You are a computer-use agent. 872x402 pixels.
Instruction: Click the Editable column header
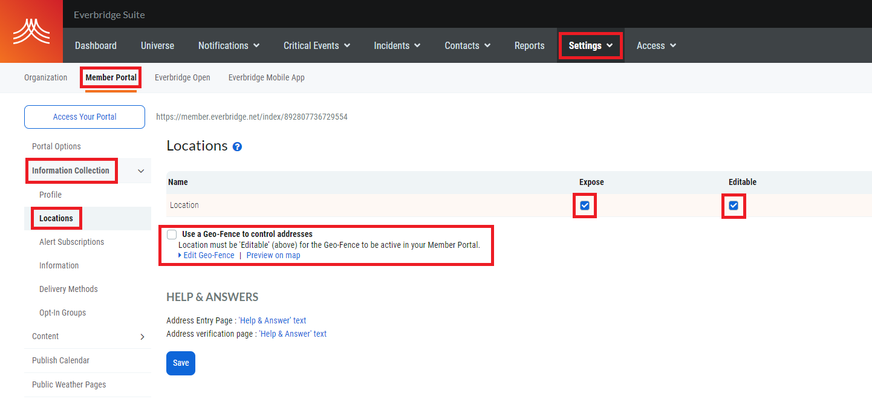click(743, 182)
